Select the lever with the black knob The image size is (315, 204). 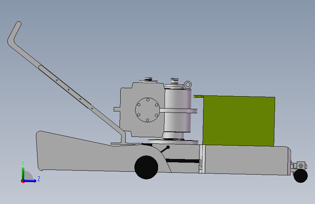[x=165, y=149]
